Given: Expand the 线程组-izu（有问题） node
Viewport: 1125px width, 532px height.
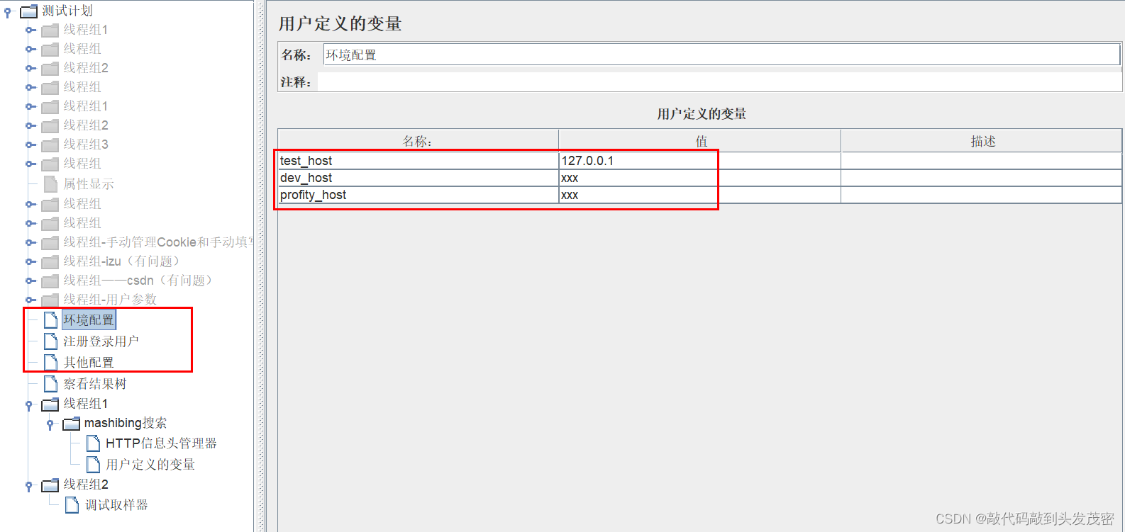Looking at the screenshot, I should coord(31,261).
